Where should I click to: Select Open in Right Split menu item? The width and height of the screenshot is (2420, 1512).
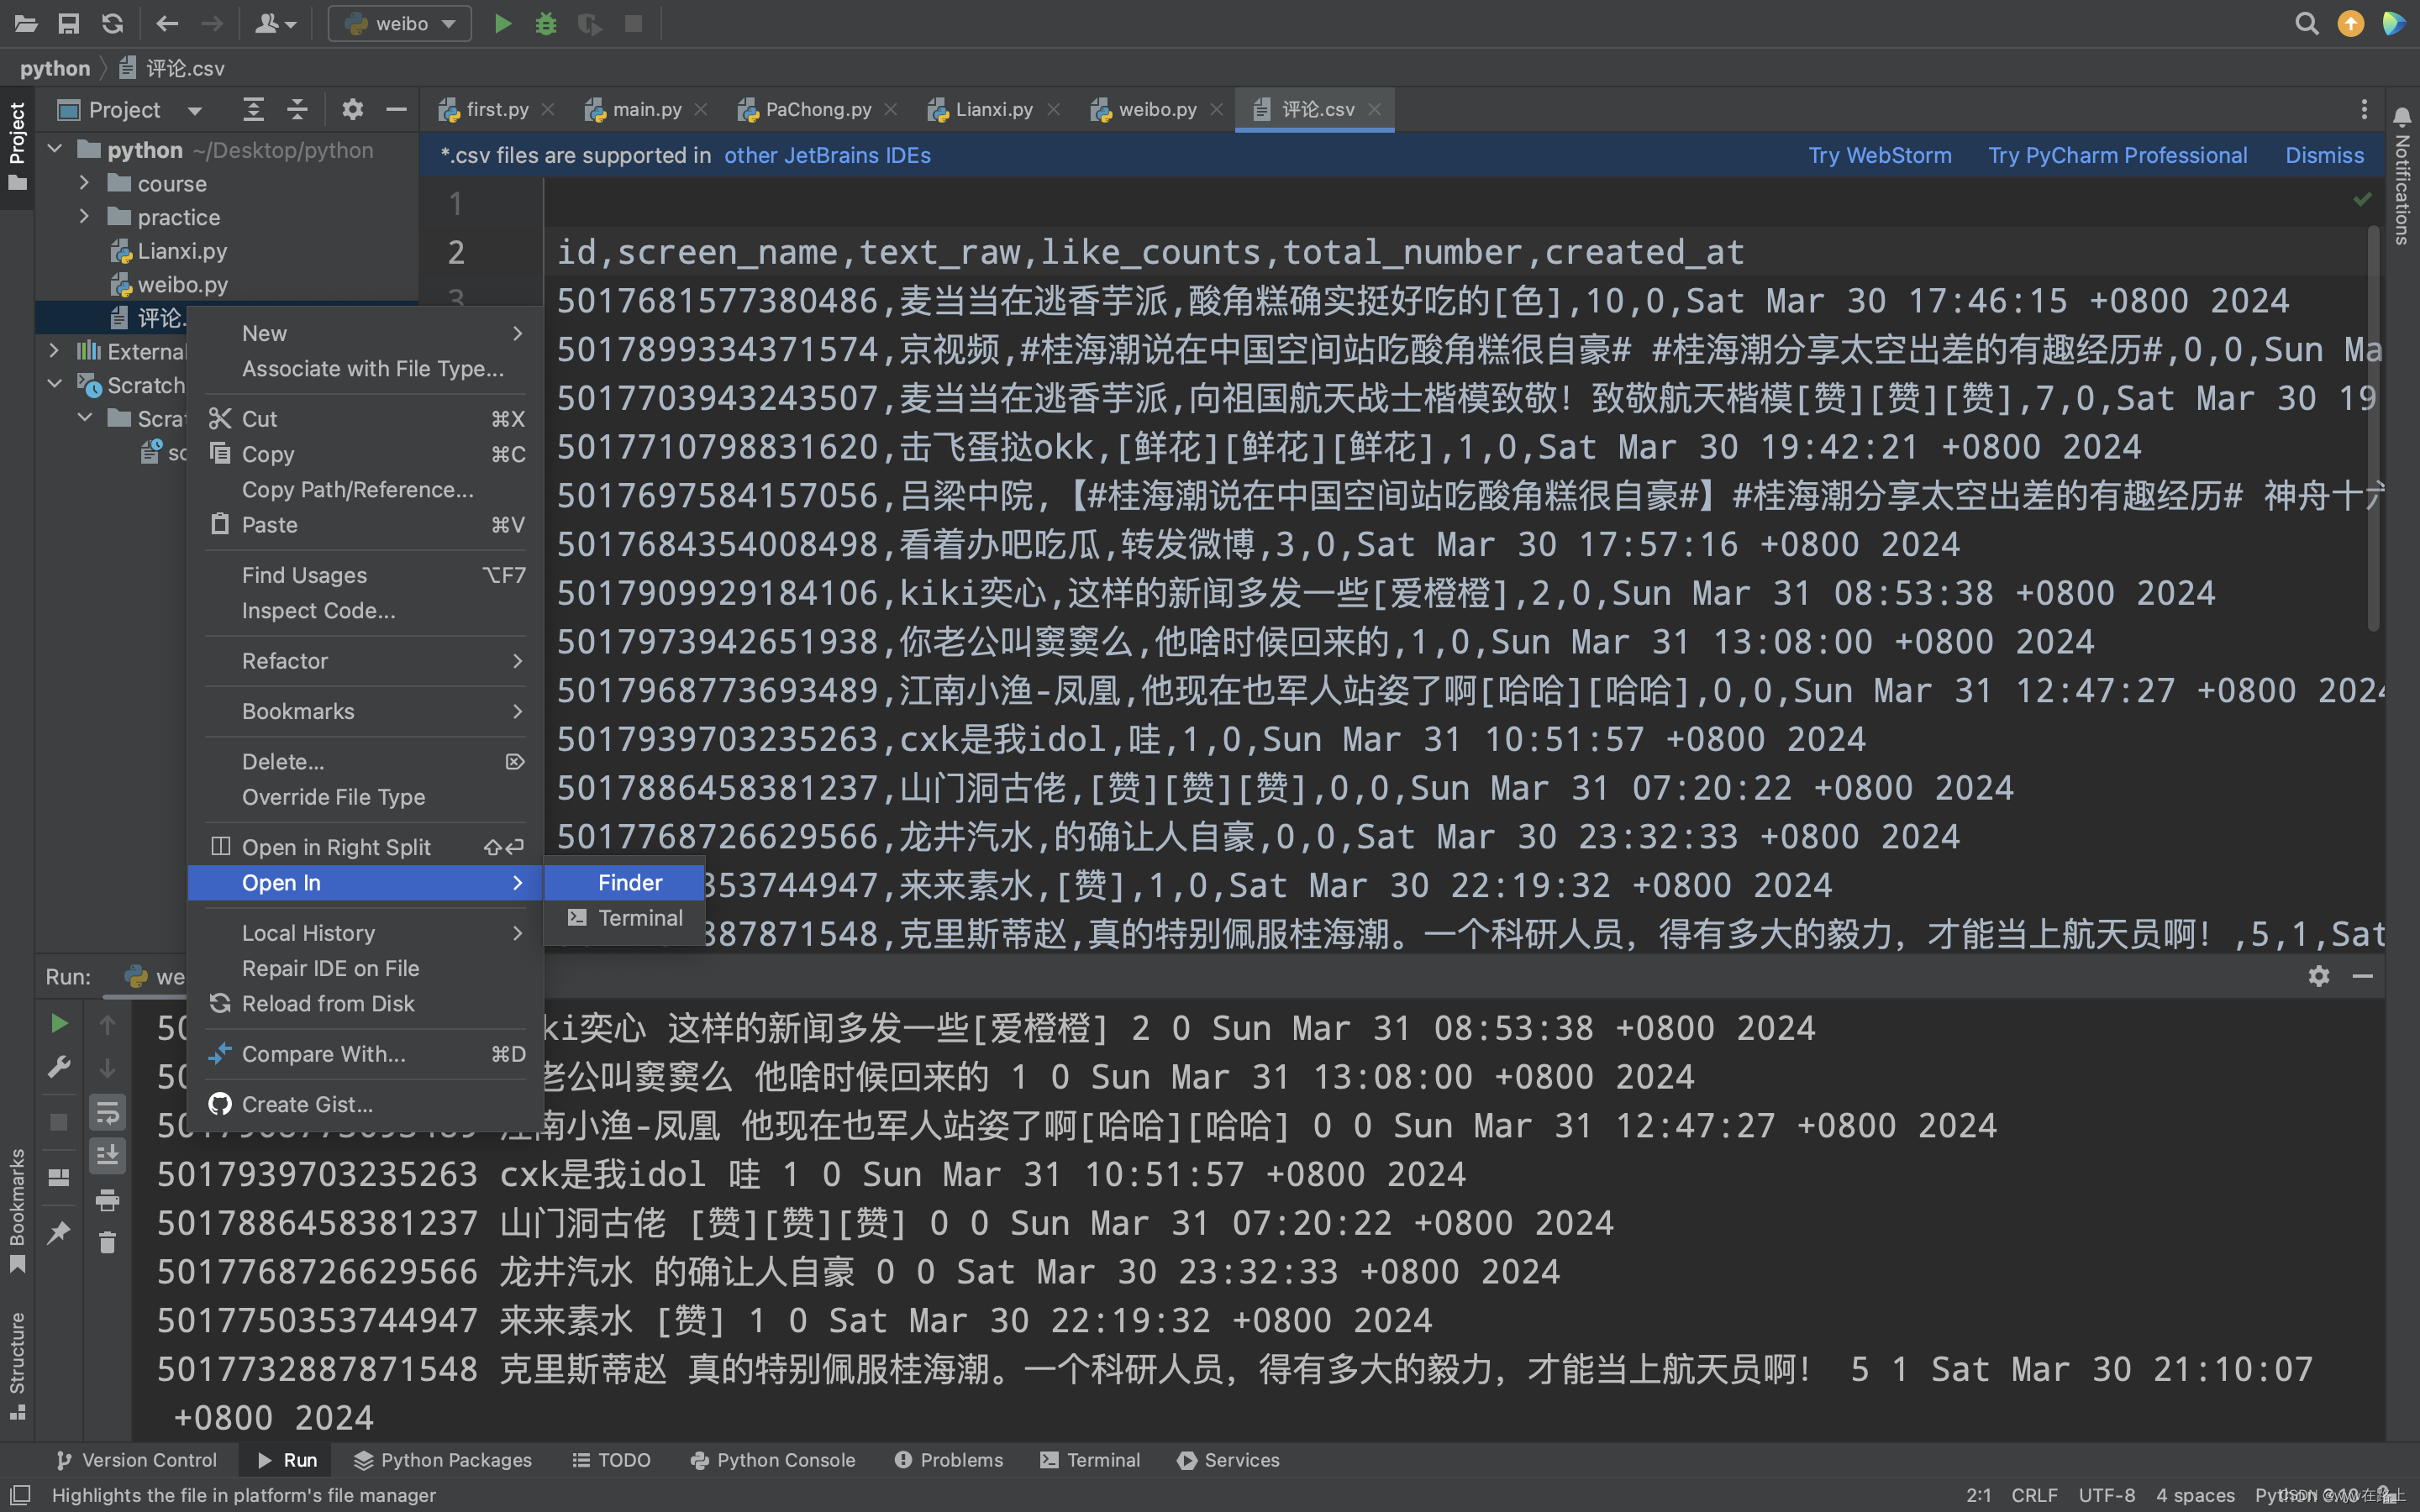click(x=366, y=847)
